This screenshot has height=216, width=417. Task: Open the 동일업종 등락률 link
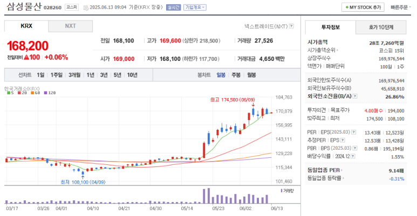pyautogui.click(x=325, y=178)
